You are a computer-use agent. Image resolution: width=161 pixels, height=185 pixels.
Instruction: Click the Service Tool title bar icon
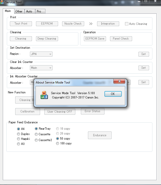pos(2,2)
